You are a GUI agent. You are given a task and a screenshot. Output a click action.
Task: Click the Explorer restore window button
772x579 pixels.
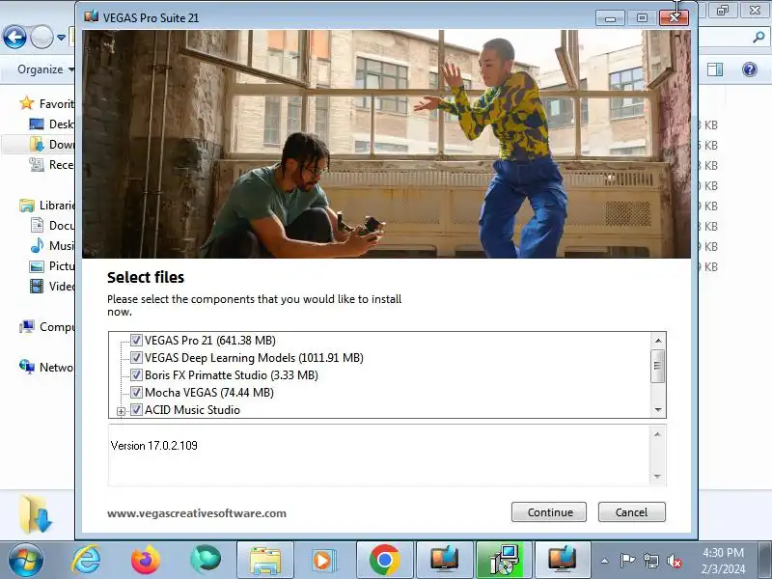tap(722, 10)
